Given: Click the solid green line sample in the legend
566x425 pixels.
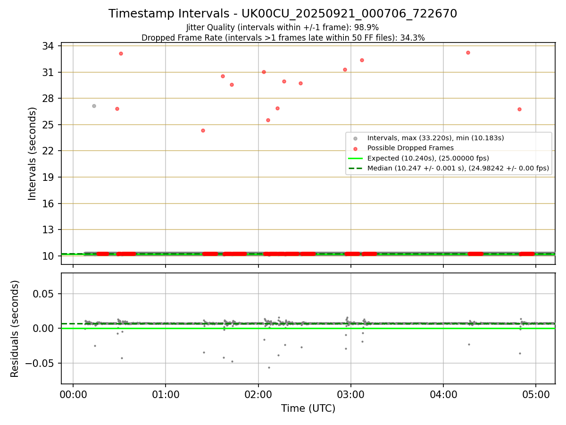Looking at the screenshot, I should pos(356,158).
